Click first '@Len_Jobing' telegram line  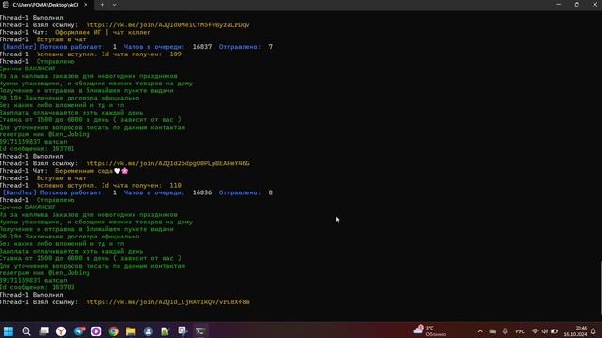coord(45,134)
